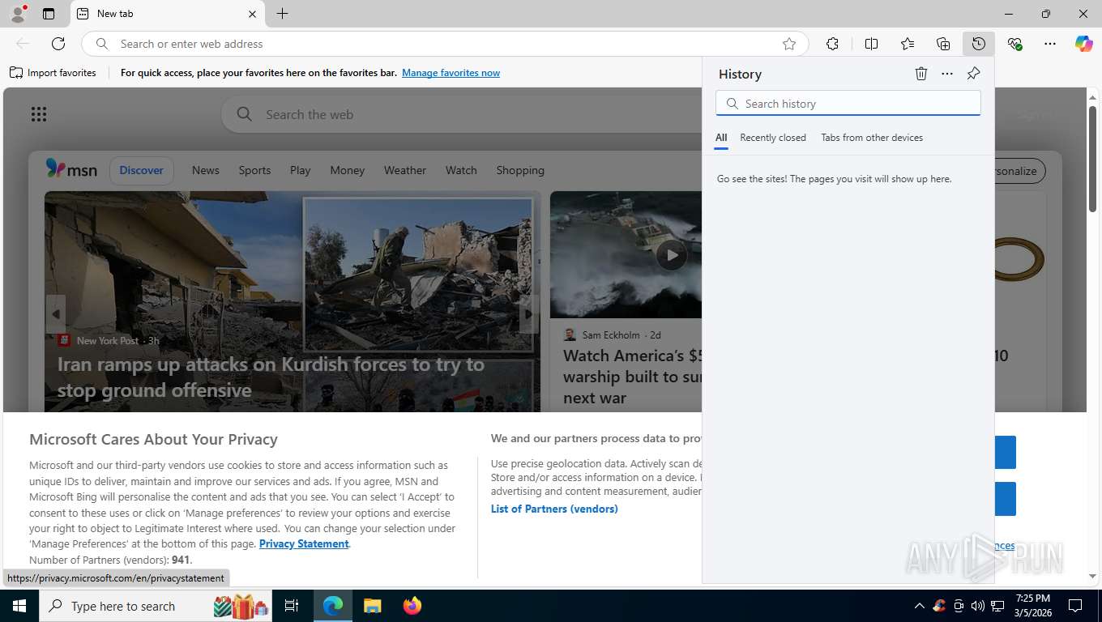The image size is (1102, 622).
Task: Open the Favorites toolbar icon
Action: (908, 44)
